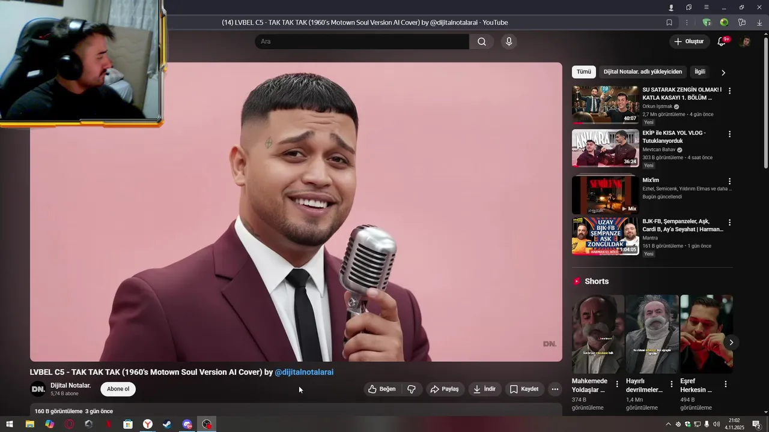
Task: Open browser downloads arrow icon
Action: 759,23
